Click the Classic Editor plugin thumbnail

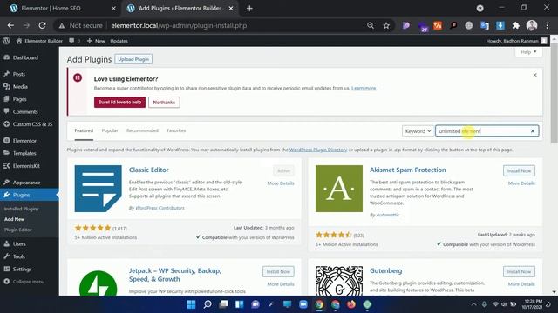tap(99, 189)
